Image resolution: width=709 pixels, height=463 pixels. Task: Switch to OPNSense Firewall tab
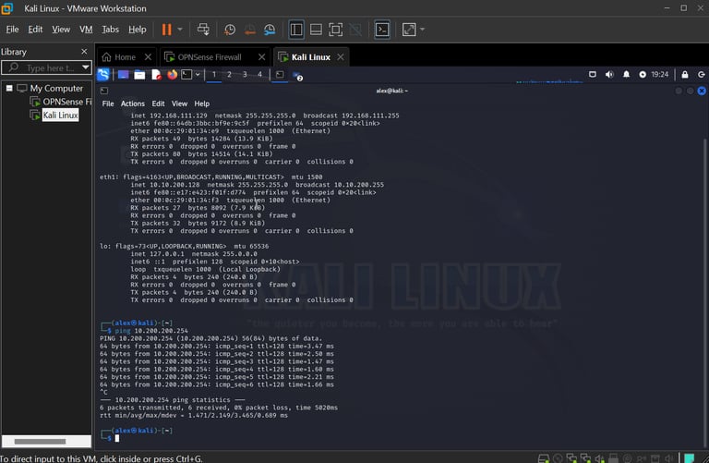(210, 57)
